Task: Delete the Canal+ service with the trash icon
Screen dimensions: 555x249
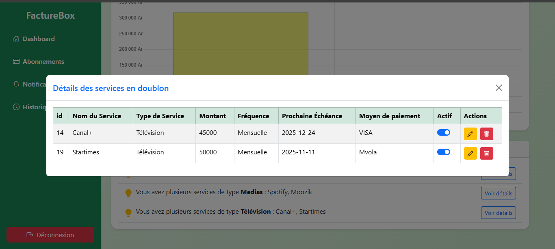Action: [487, 134]
